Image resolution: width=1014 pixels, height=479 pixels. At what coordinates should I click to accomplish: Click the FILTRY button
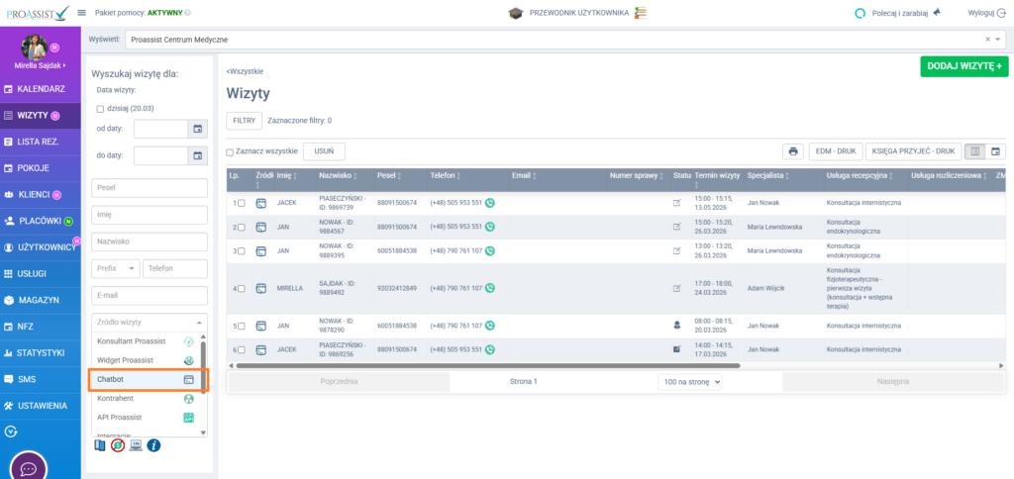[245, 120]
